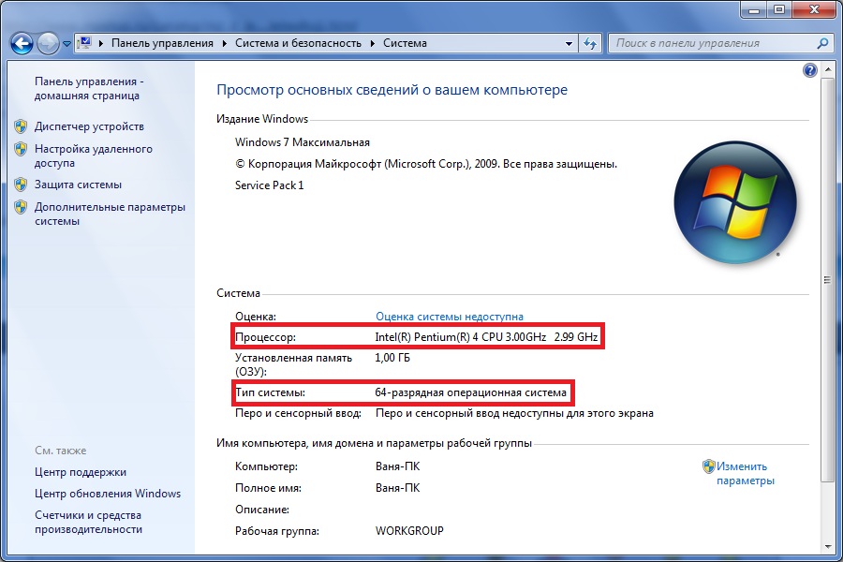Open Дополнительные параметры системы link

(110, 214)
